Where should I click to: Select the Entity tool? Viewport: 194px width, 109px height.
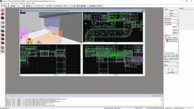coord(3,22)
